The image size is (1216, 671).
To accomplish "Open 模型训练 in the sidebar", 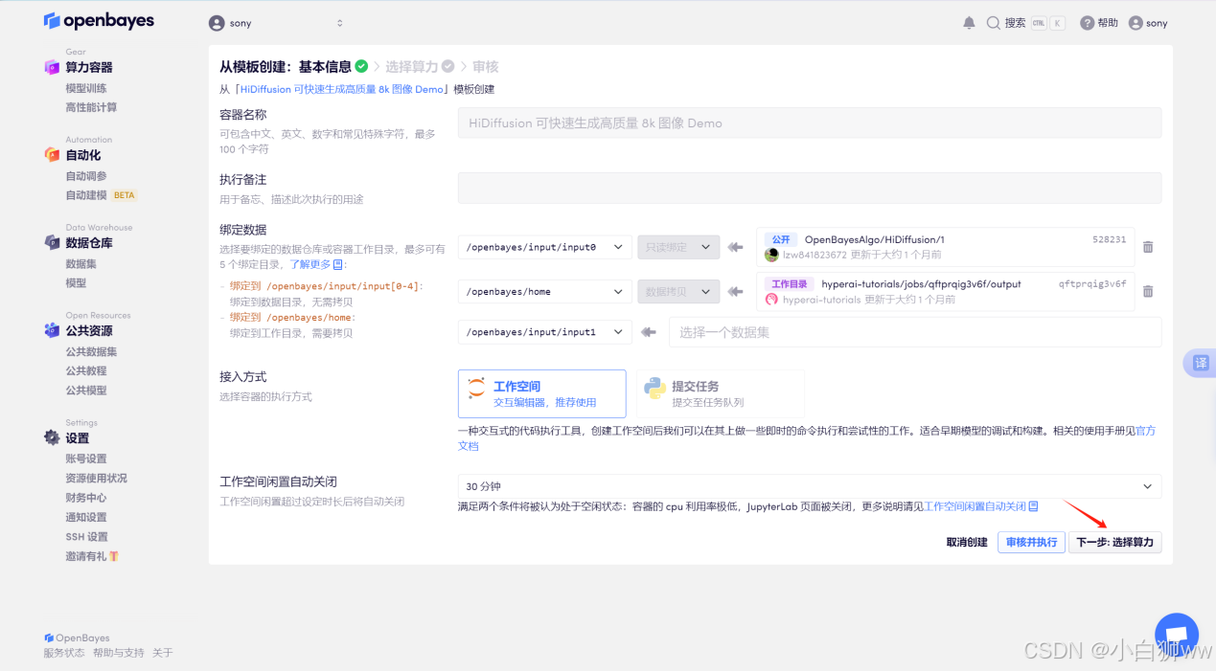I will click(86, 88).
